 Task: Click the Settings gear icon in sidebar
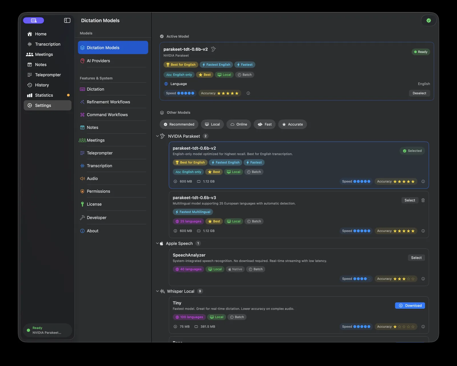30,105
